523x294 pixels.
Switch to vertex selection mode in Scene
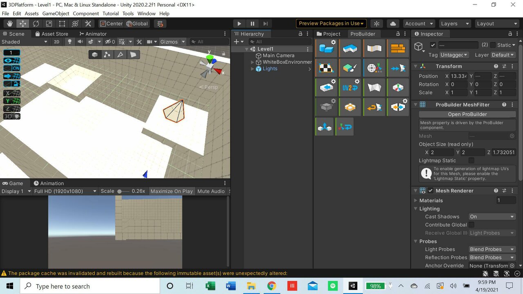pos(107,54)
